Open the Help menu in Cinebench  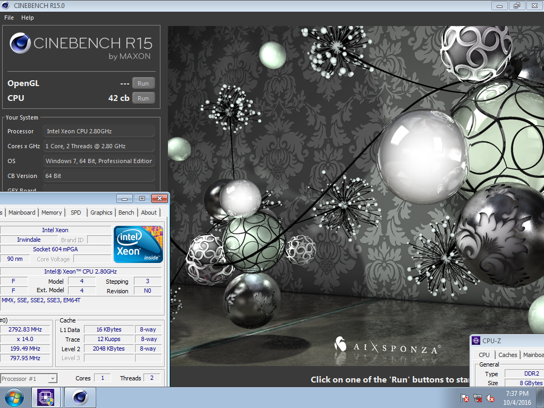pyautogui.click(x=28, y=18)
